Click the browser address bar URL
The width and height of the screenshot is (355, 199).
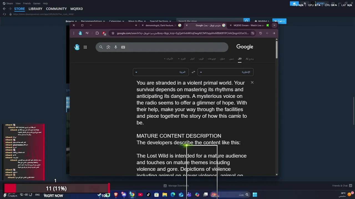tap(183, 33)
